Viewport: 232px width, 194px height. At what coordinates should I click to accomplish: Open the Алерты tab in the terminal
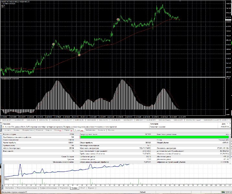49,130
